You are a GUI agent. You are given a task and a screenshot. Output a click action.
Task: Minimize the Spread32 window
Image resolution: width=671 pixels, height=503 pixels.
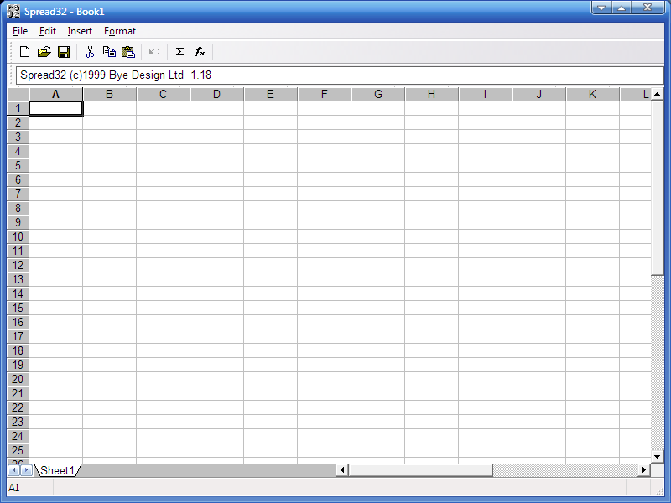[601, 8]
